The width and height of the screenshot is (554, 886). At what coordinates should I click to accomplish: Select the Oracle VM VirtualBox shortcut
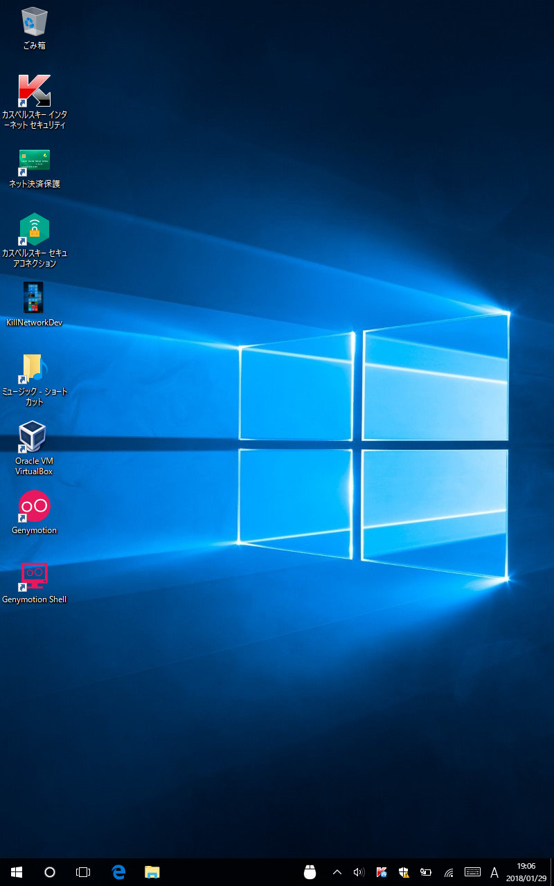tap(35, 449)
